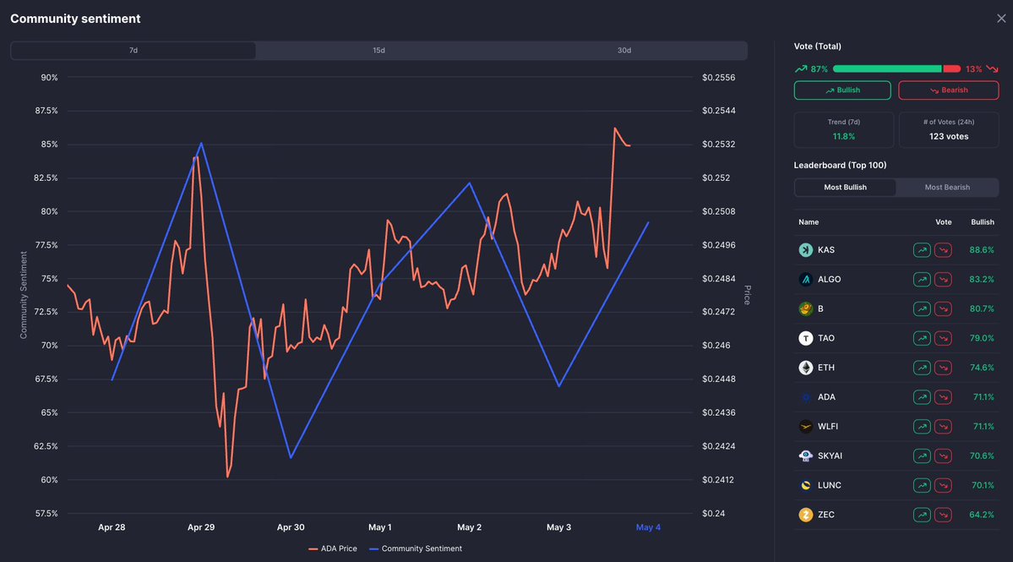The image size is (1013, 562).
Task: Select the 7d time range tab
Action: tap(133, 51)
